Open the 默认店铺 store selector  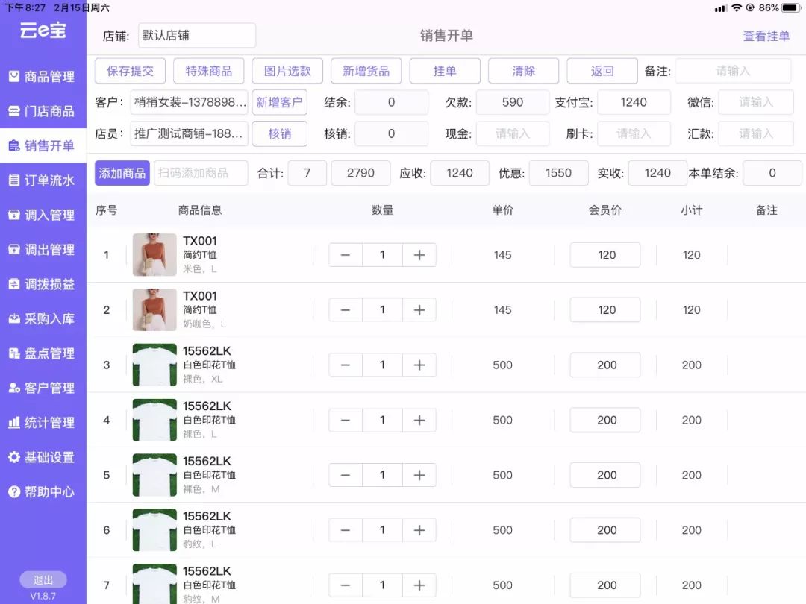(196, 35)
